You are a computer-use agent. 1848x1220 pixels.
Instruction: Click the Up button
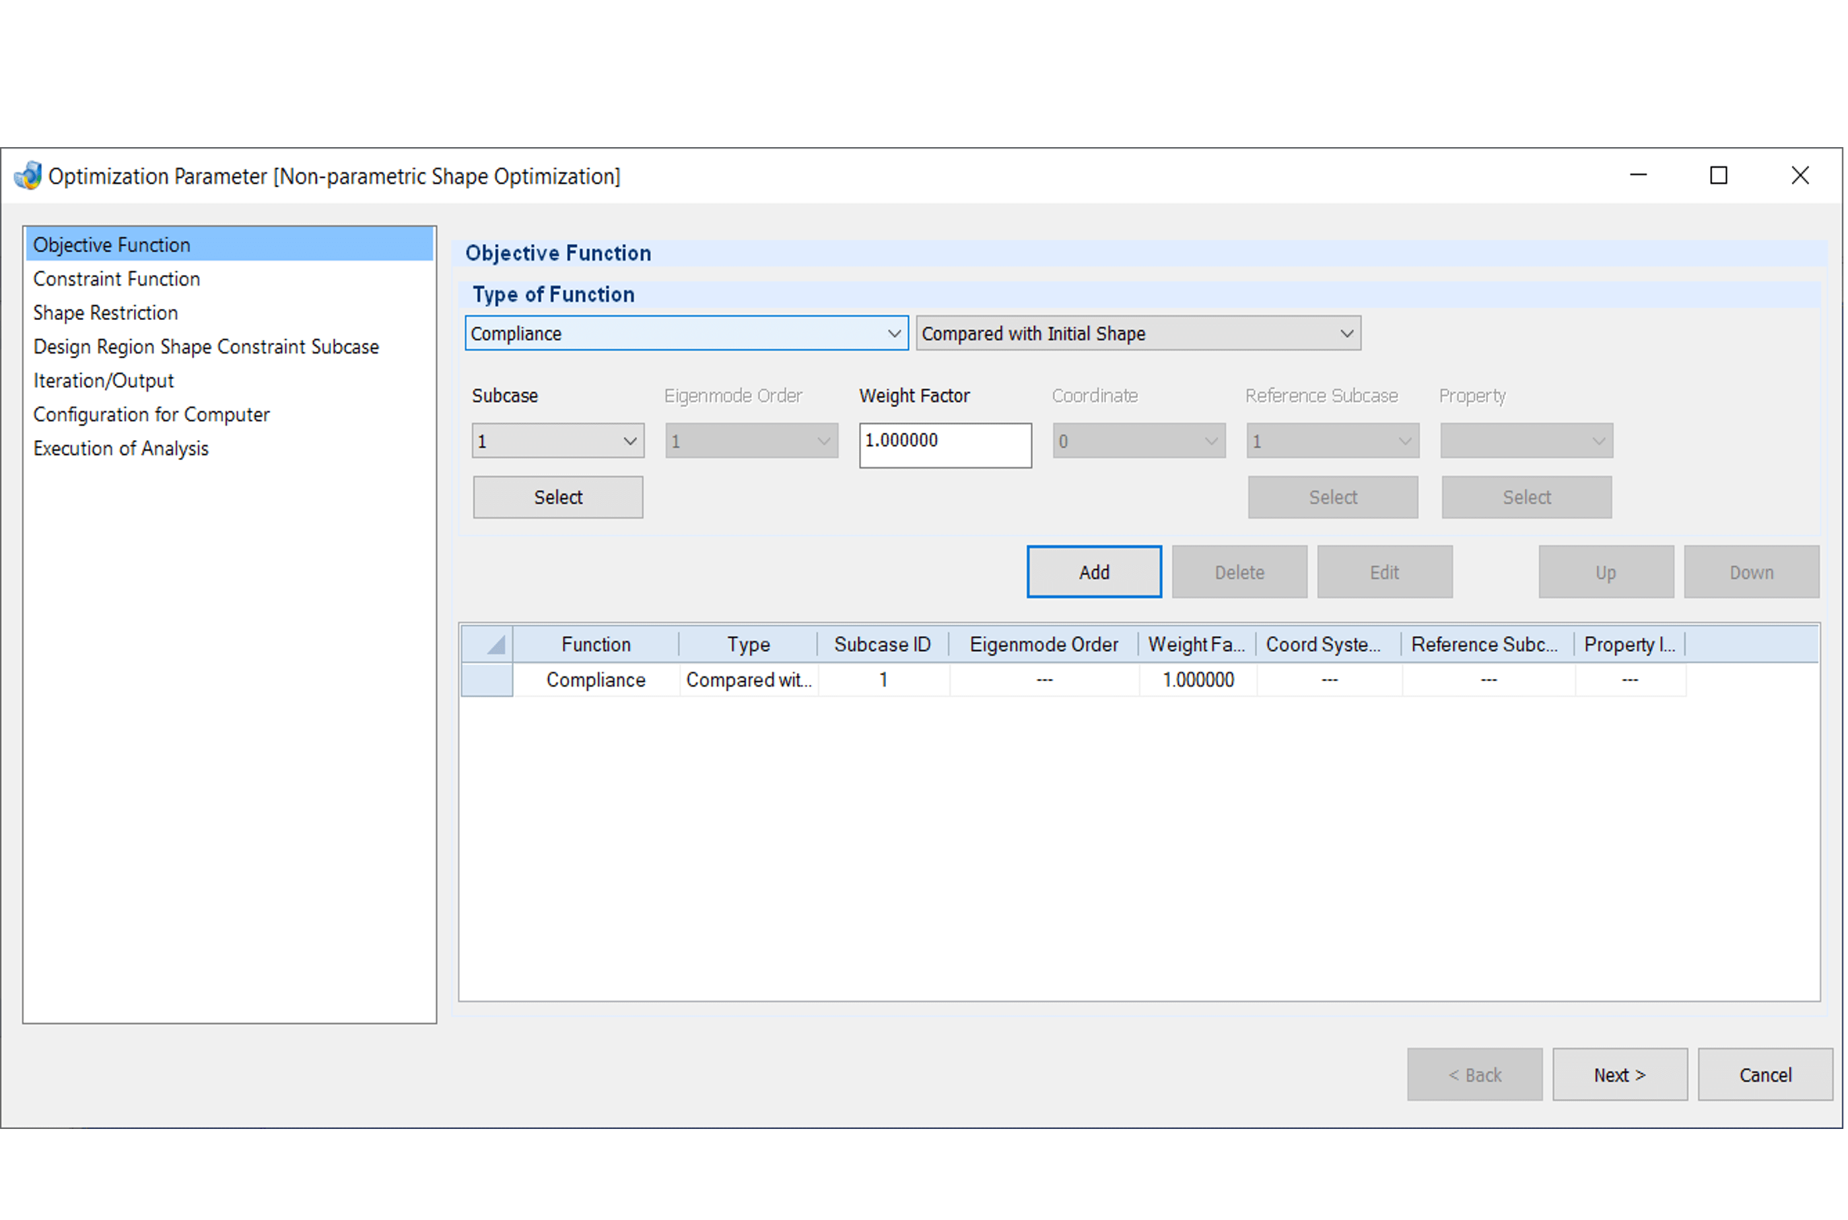click(1606, 573)
